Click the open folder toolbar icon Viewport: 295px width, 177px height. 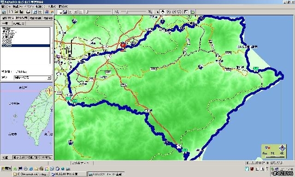point(16,12)
